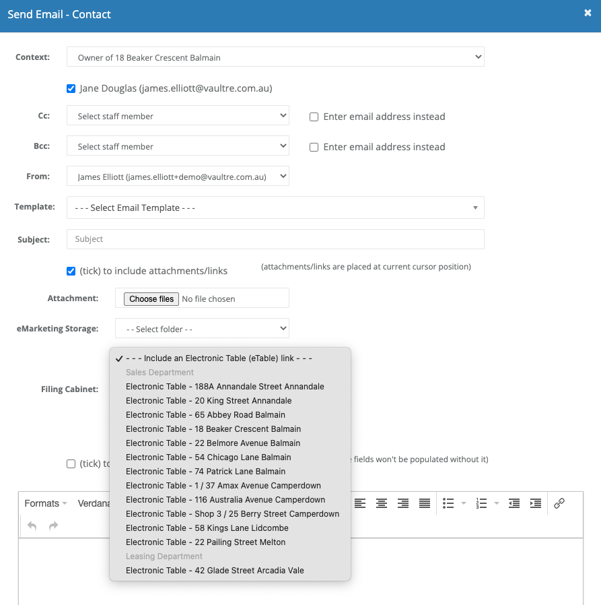
Task: Select eTable 22 Belmore Avenue Balmain
Action: pos(230,443)
